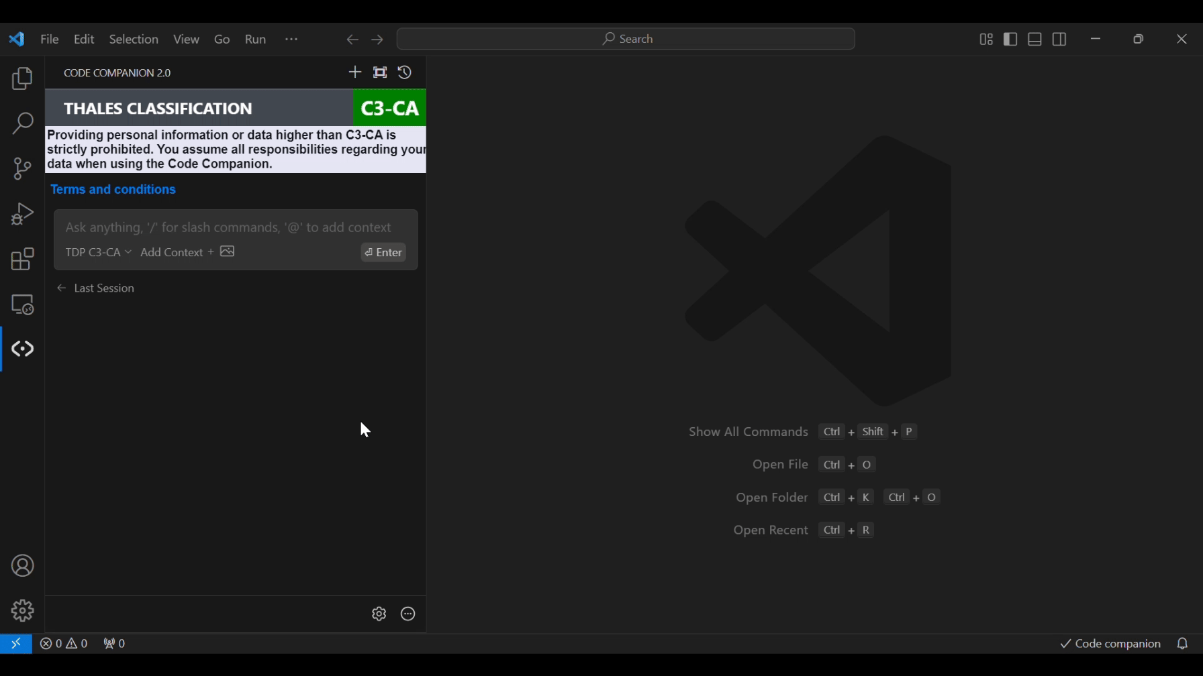The image size is (1203, 676).
Task: Return to the Last Session
Action: point(96,288)
